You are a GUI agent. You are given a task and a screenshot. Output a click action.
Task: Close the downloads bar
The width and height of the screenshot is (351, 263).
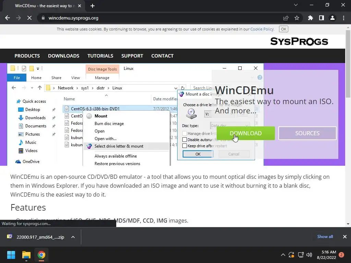click(x=345, y=237)
